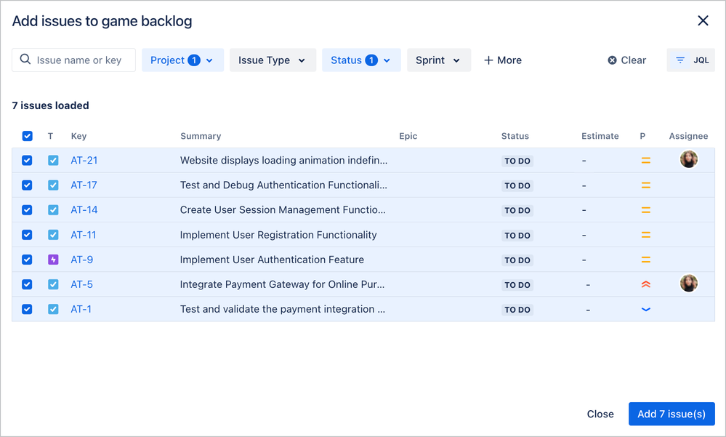The image size is (726, 437).
Task: Click the assignee avatar for AT-5
Action: click(688, 283)
